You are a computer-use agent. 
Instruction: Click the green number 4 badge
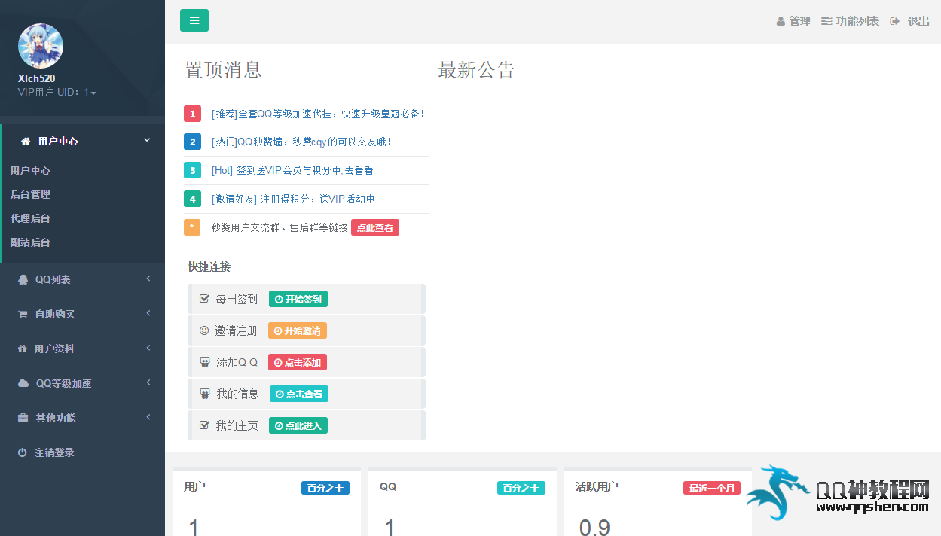[192, 199]
